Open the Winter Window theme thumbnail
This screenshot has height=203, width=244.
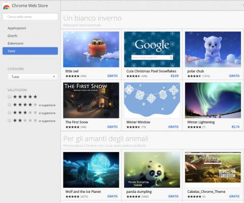coord(152,100)
